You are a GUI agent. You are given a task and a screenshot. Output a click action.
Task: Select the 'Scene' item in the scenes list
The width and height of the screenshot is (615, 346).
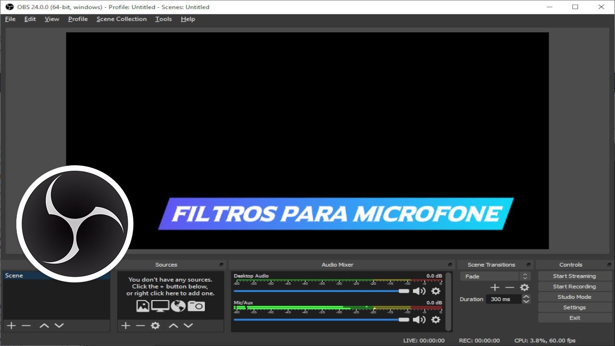[56, 276]
